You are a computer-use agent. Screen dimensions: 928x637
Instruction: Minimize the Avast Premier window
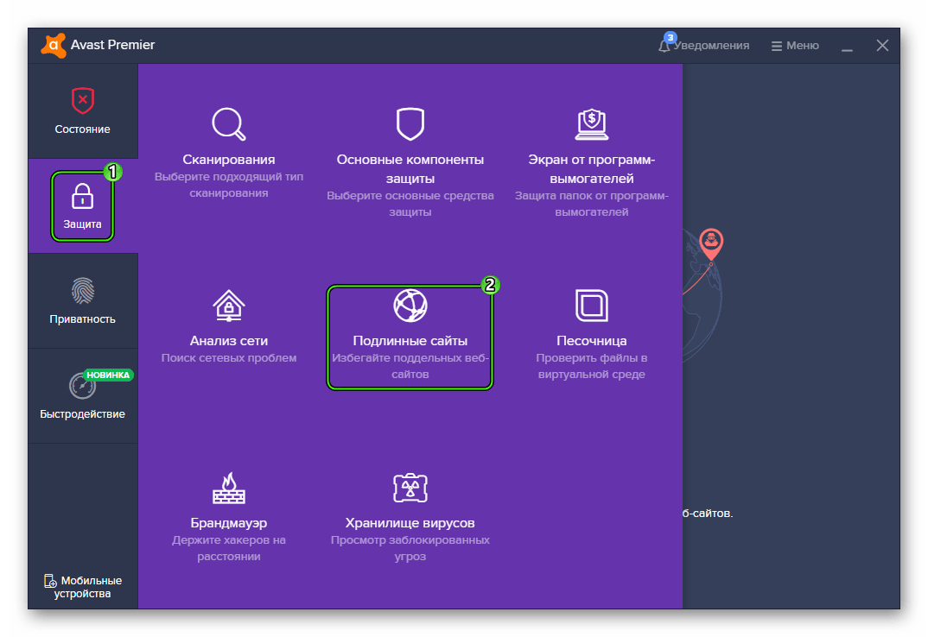point(847,46)
